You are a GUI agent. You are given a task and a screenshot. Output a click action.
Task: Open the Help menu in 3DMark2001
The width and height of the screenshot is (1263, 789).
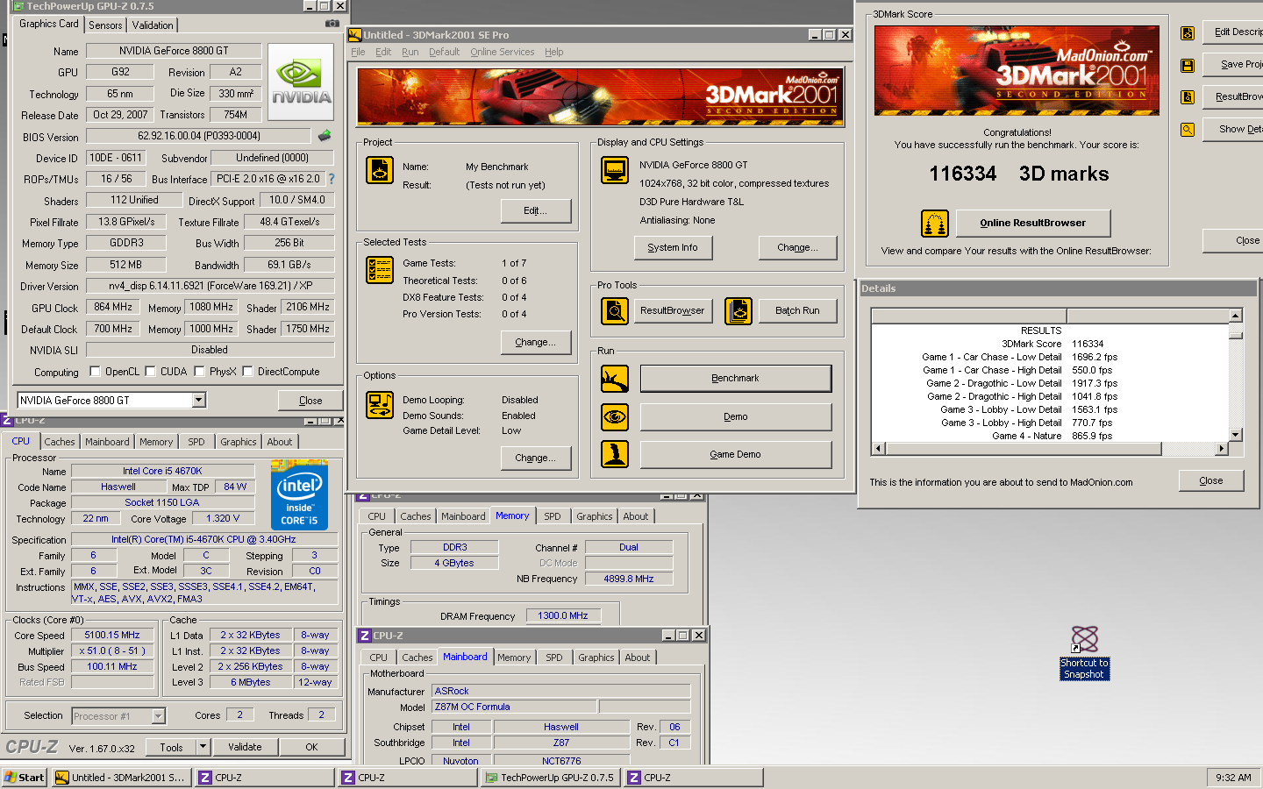[x=553, y=52]
